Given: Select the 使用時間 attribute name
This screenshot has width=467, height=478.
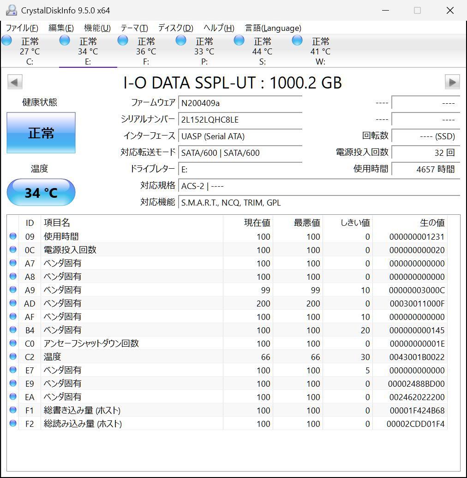Looking at the screenshot, I should click(x=61, y=236).
